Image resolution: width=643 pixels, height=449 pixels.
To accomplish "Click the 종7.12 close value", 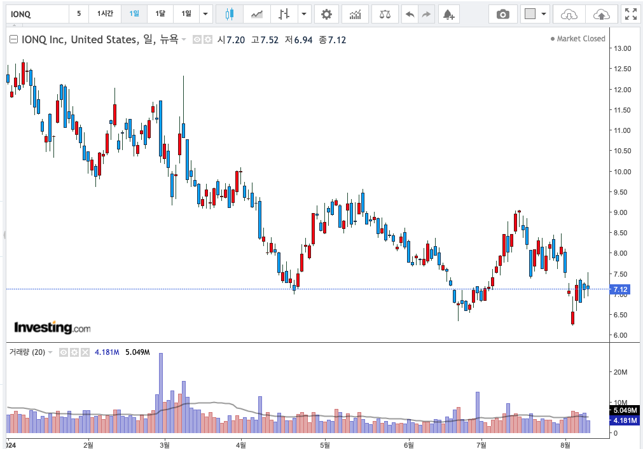I will 333,40.
